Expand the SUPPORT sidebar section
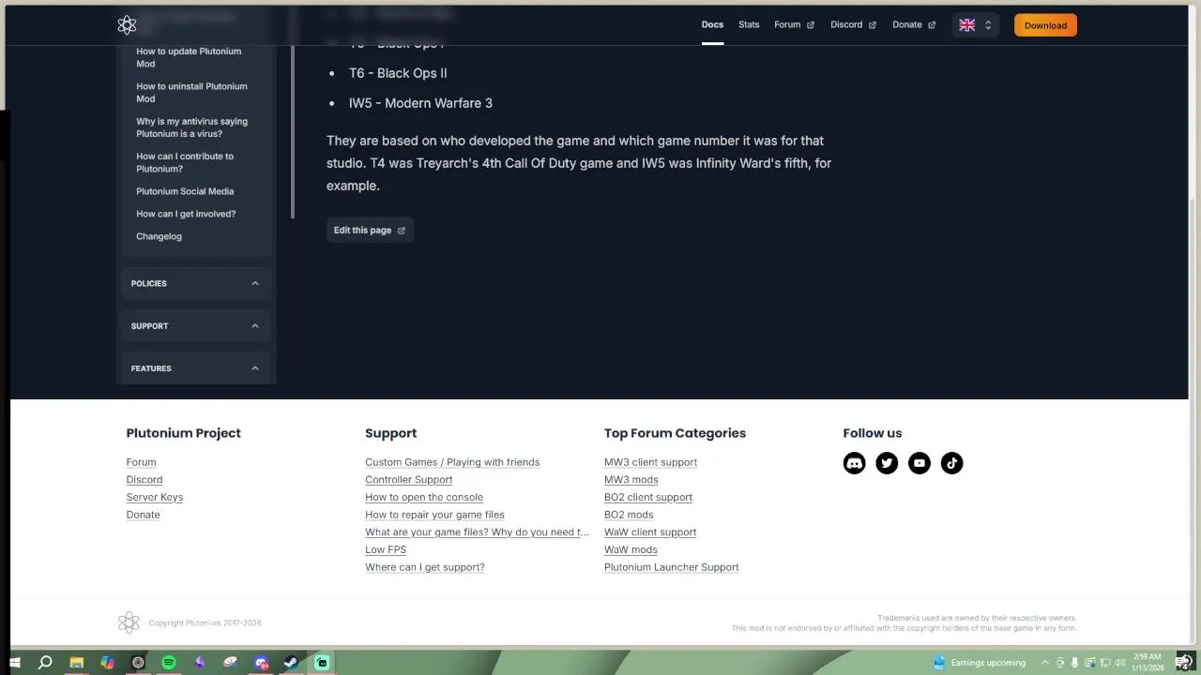This screenshot has height=675, width=1201. (x=196, y=326)
